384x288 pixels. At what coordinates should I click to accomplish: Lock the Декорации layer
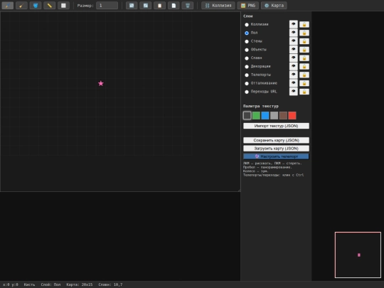[x=304, y=66]
